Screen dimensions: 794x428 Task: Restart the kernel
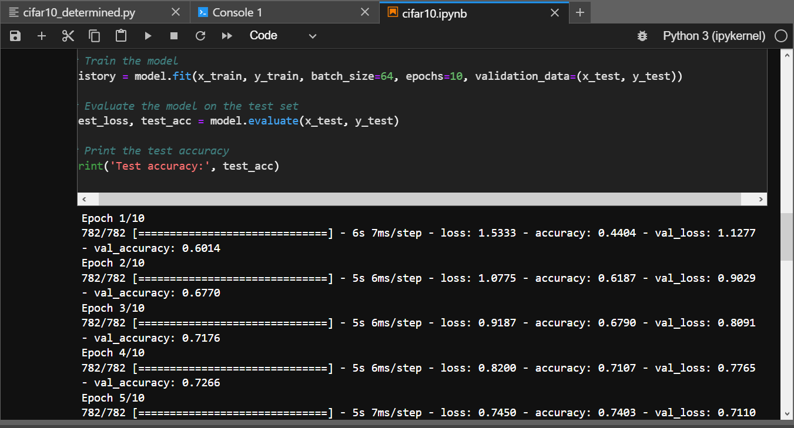click(200, 35)
